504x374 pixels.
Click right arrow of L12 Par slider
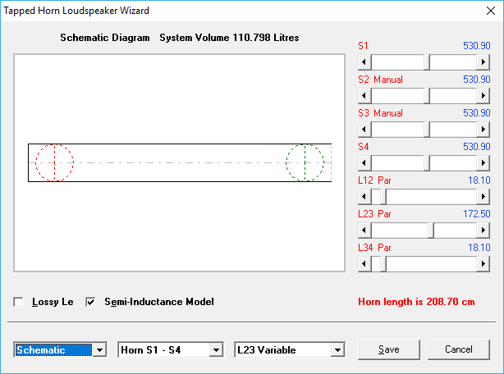(x=484, y=197)
